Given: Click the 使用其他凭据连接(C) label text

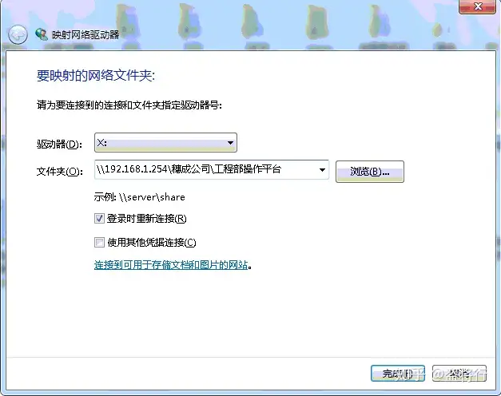Looking at the screenshot, I should tap(152, 243).
